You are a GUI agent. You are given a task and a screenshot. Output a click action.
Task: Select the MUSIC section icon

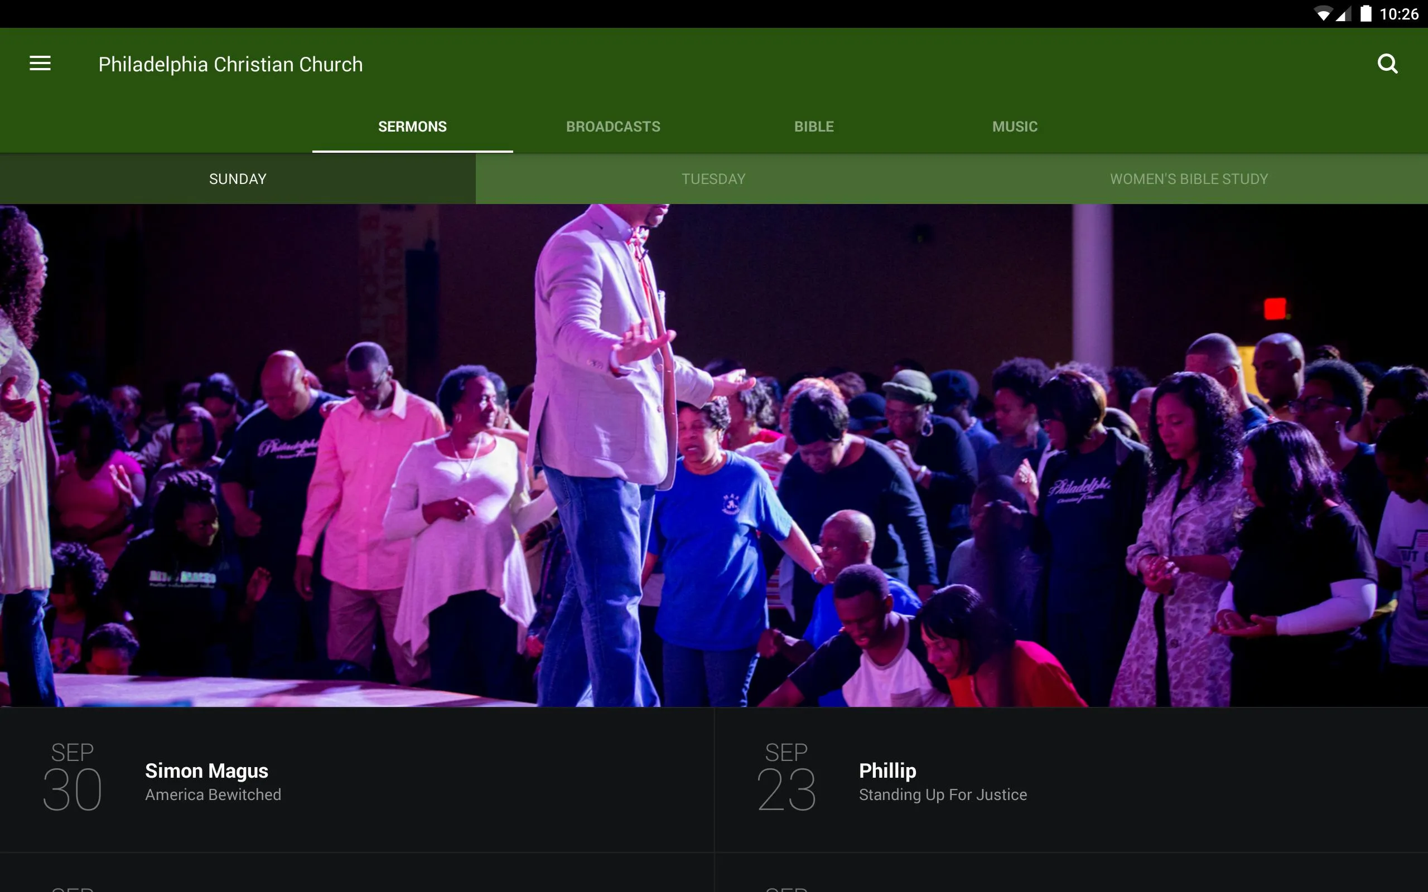pos(1015,125)
